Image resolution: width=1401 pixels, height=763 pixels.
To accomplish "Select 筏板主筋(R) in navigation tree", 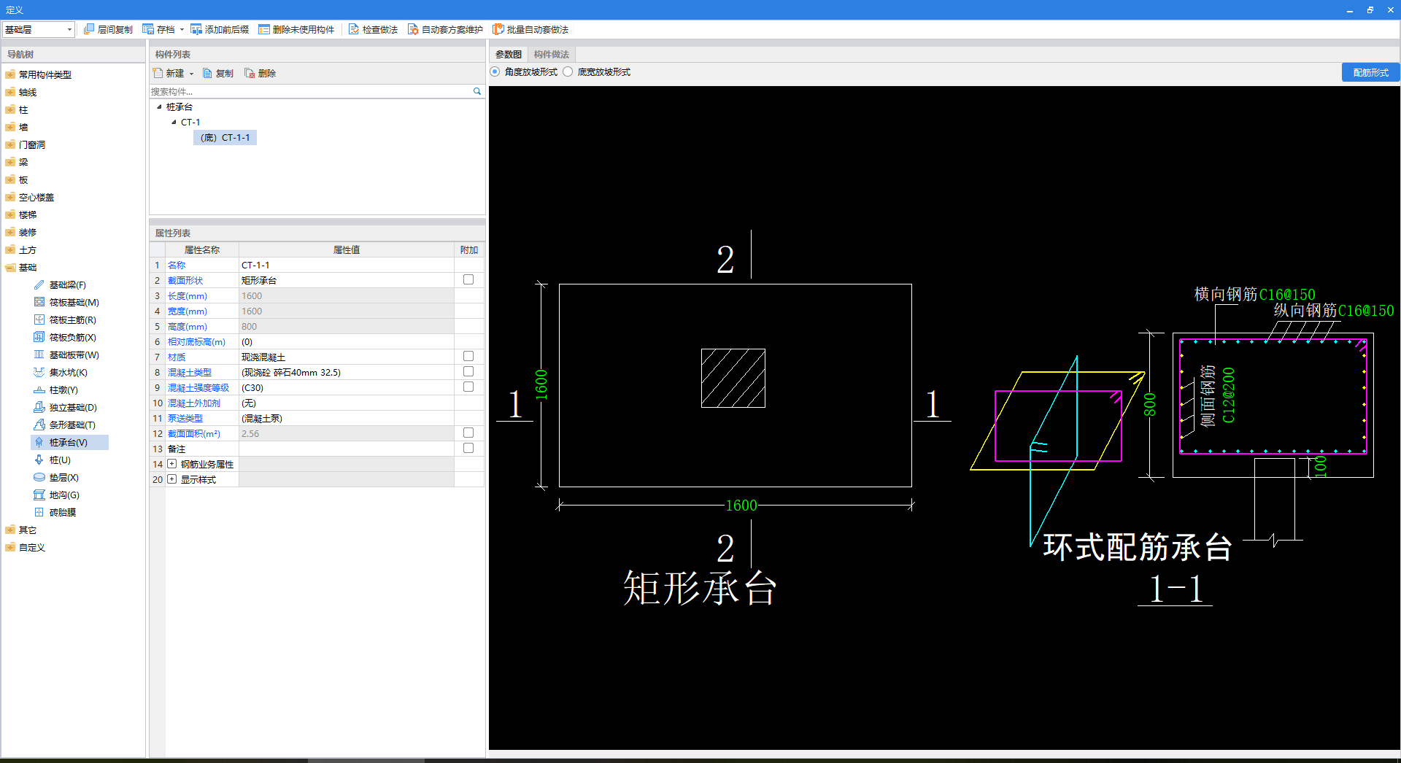I will coord(72,320).
